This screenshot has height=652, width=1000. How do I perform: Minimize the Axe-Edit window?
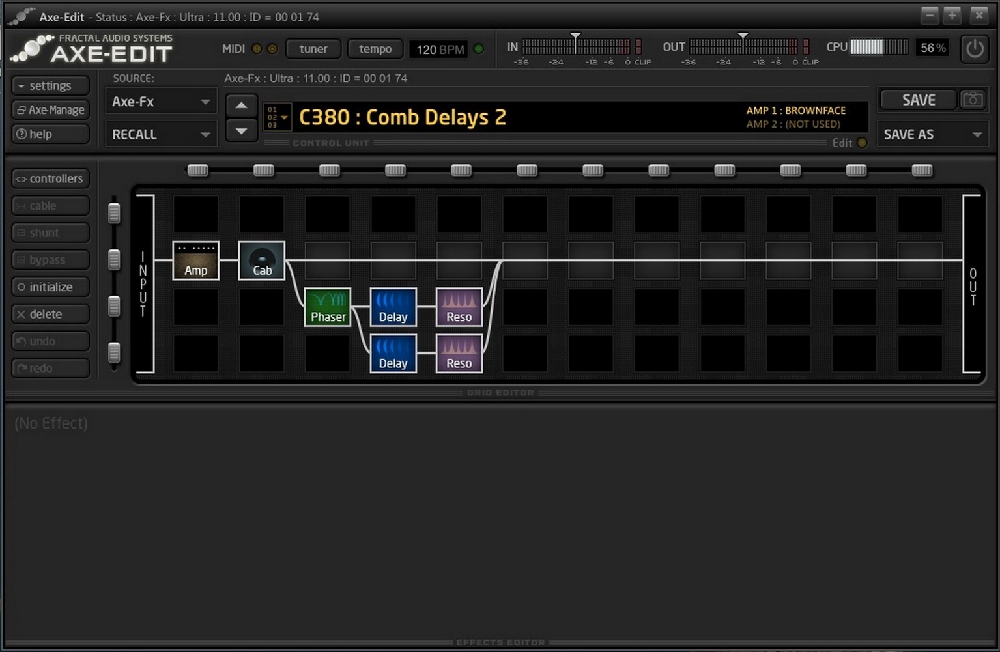click(930, 15)
